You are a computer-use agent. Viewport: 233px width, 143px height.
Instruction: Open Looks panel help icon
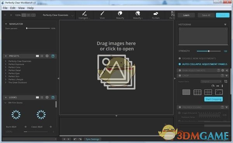53,98
